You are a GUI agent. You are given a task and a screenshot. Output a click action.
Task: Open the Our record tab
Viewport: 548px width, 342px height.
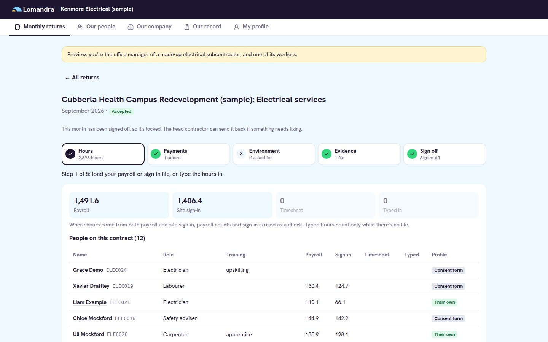tap(203, 27)
